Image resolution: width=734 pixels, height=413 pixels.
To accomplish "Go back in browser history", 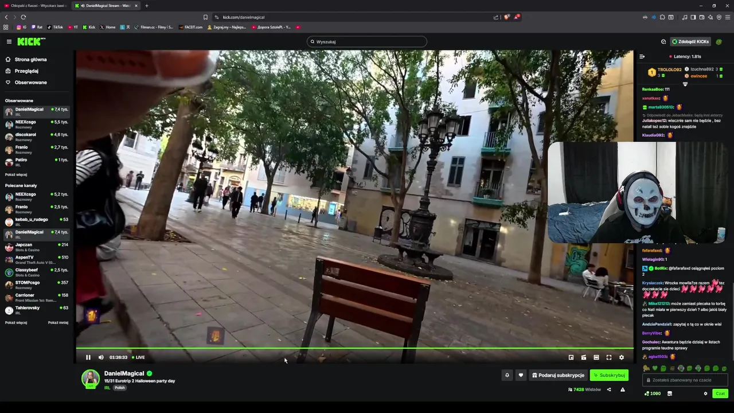I will point(6,17).
